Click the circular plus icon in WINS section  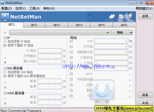(x=5, y=103)
